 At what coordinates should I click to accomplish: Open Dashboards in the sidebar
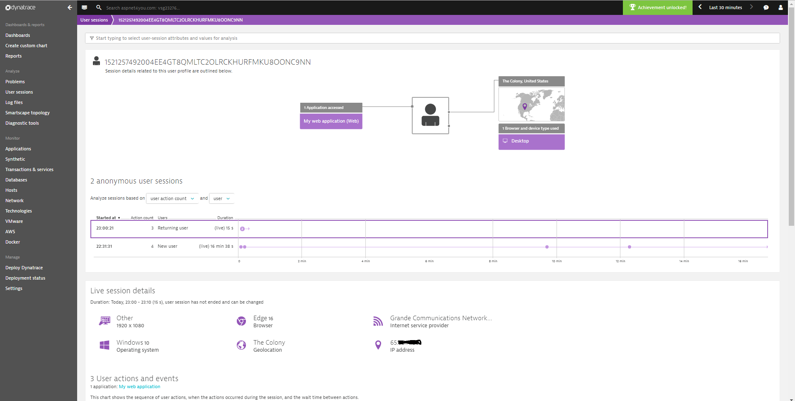(18, 35)
